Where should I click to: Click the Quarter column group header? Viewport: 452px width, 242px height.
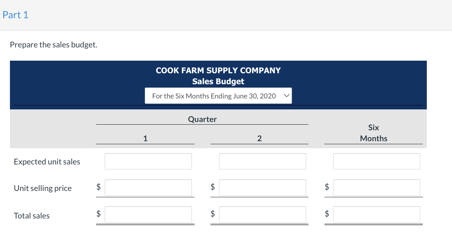(x=202, y=119)
